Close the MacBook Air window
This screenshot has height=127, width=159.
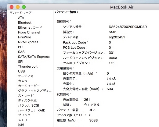tap(12, 7)
